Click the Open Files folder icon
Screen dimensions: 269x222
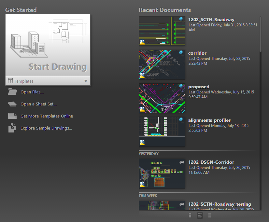[x=12, y=91]
